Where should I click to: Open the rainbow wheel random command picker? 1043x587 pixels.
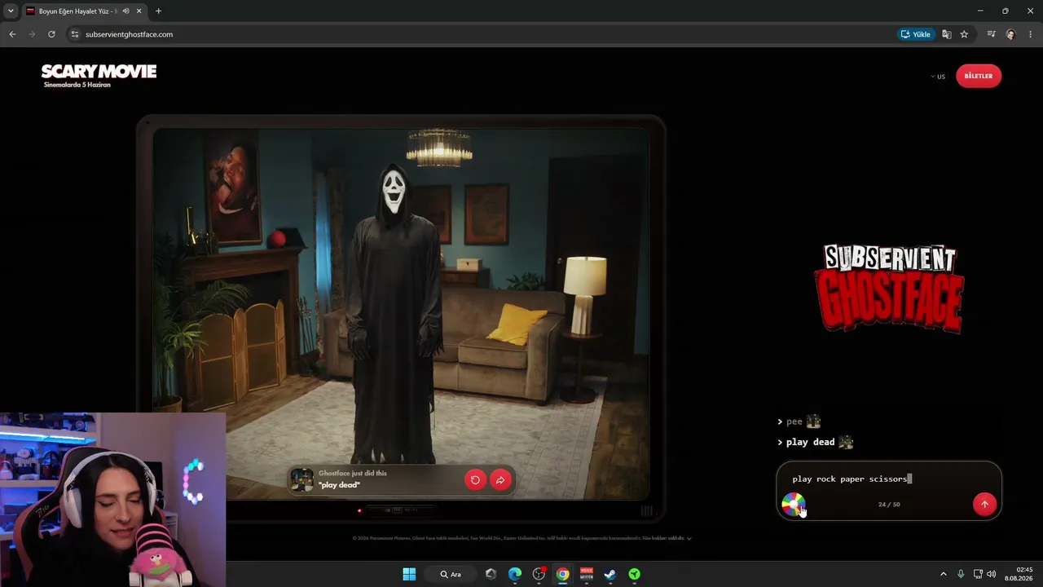tap(793, 505)
